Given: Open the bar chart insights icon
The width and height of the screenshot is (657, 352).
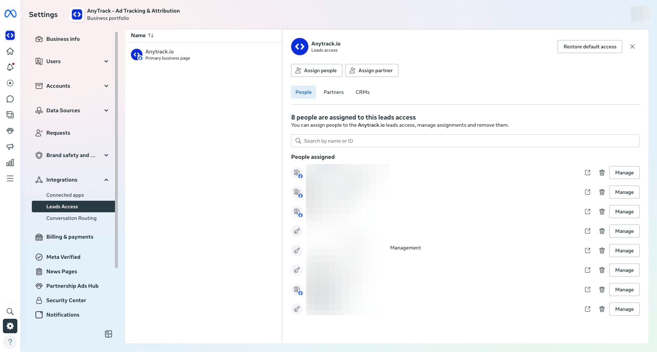Looking at the screenshot, I should 10,162.
